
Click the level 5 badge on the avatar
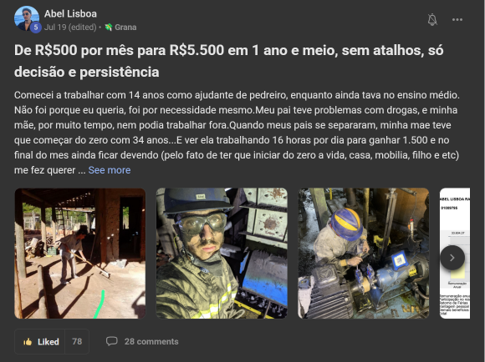[x=36, y=28]
